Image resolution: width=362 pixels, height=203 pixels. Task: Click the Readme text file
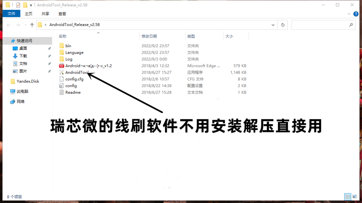point(73,92)
